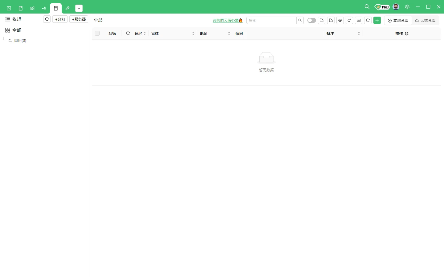The width and height of the screenshot is (444, 277).
Task: Sort the 名称 column with its arrows
Action: (193, 33)
